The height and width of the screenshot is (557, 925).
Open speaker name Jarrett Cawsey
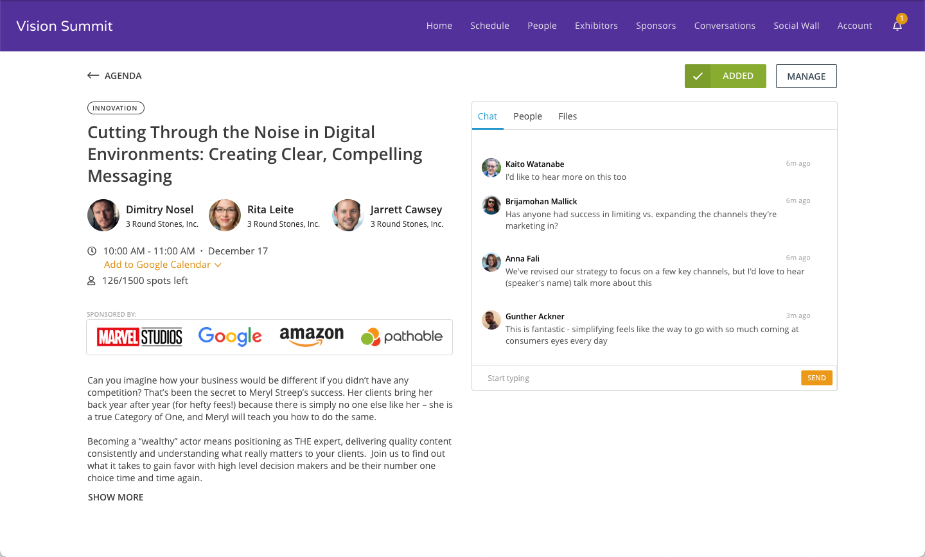tap(406, 209)
